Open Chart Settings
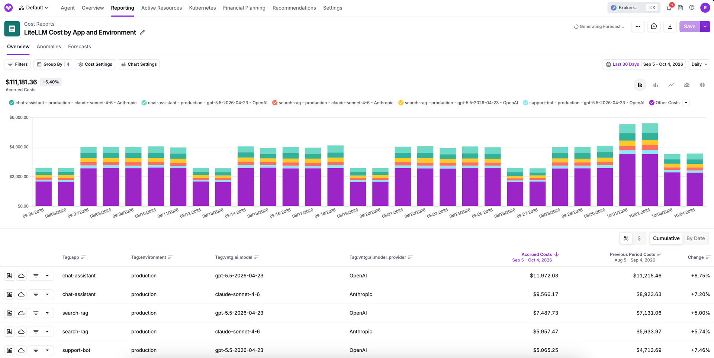 (139, 64)
